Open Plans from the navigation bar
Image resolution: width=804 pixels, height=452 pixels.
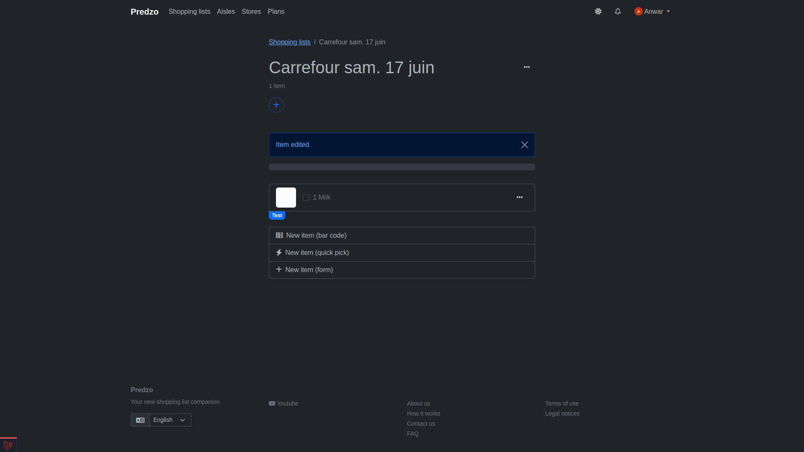[276, 12]
